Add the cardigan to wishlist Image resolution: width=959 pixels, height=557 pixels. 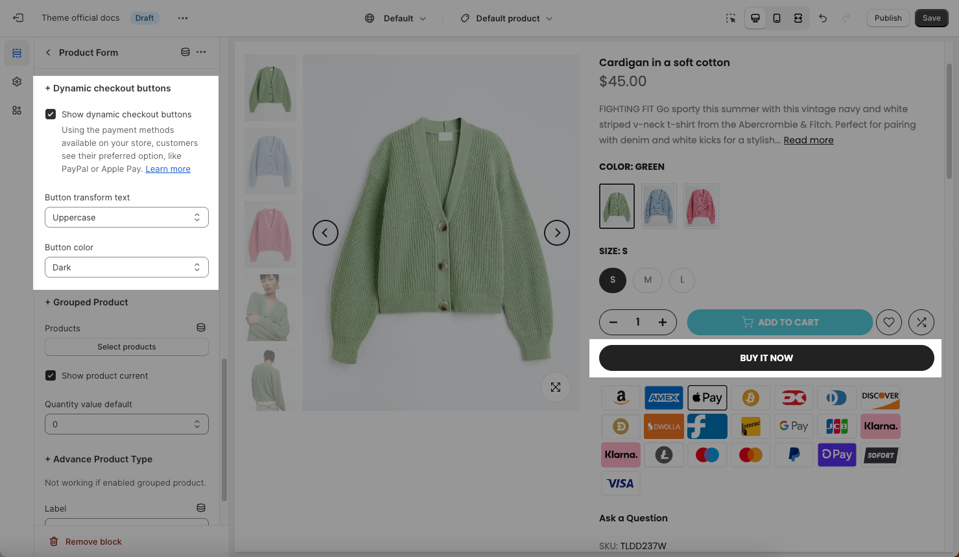889,322
